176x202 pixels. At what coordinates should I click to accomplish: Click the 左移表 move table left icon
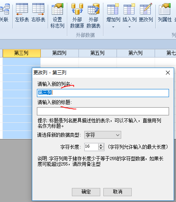coord(22,9)
